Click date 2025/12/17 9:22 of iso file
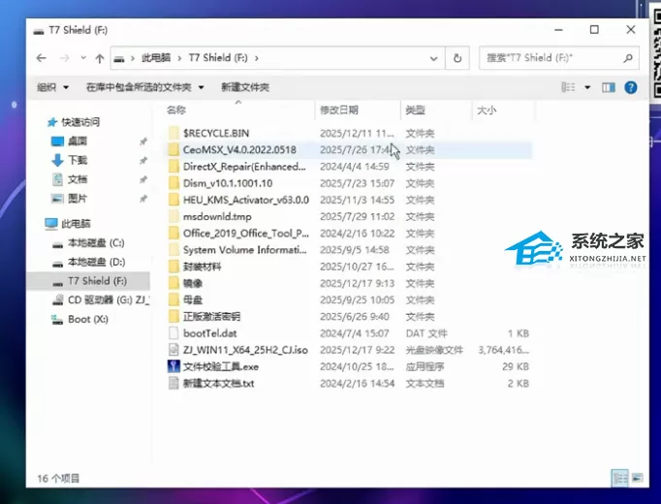661x504 pixels. [x=357, y=350]
